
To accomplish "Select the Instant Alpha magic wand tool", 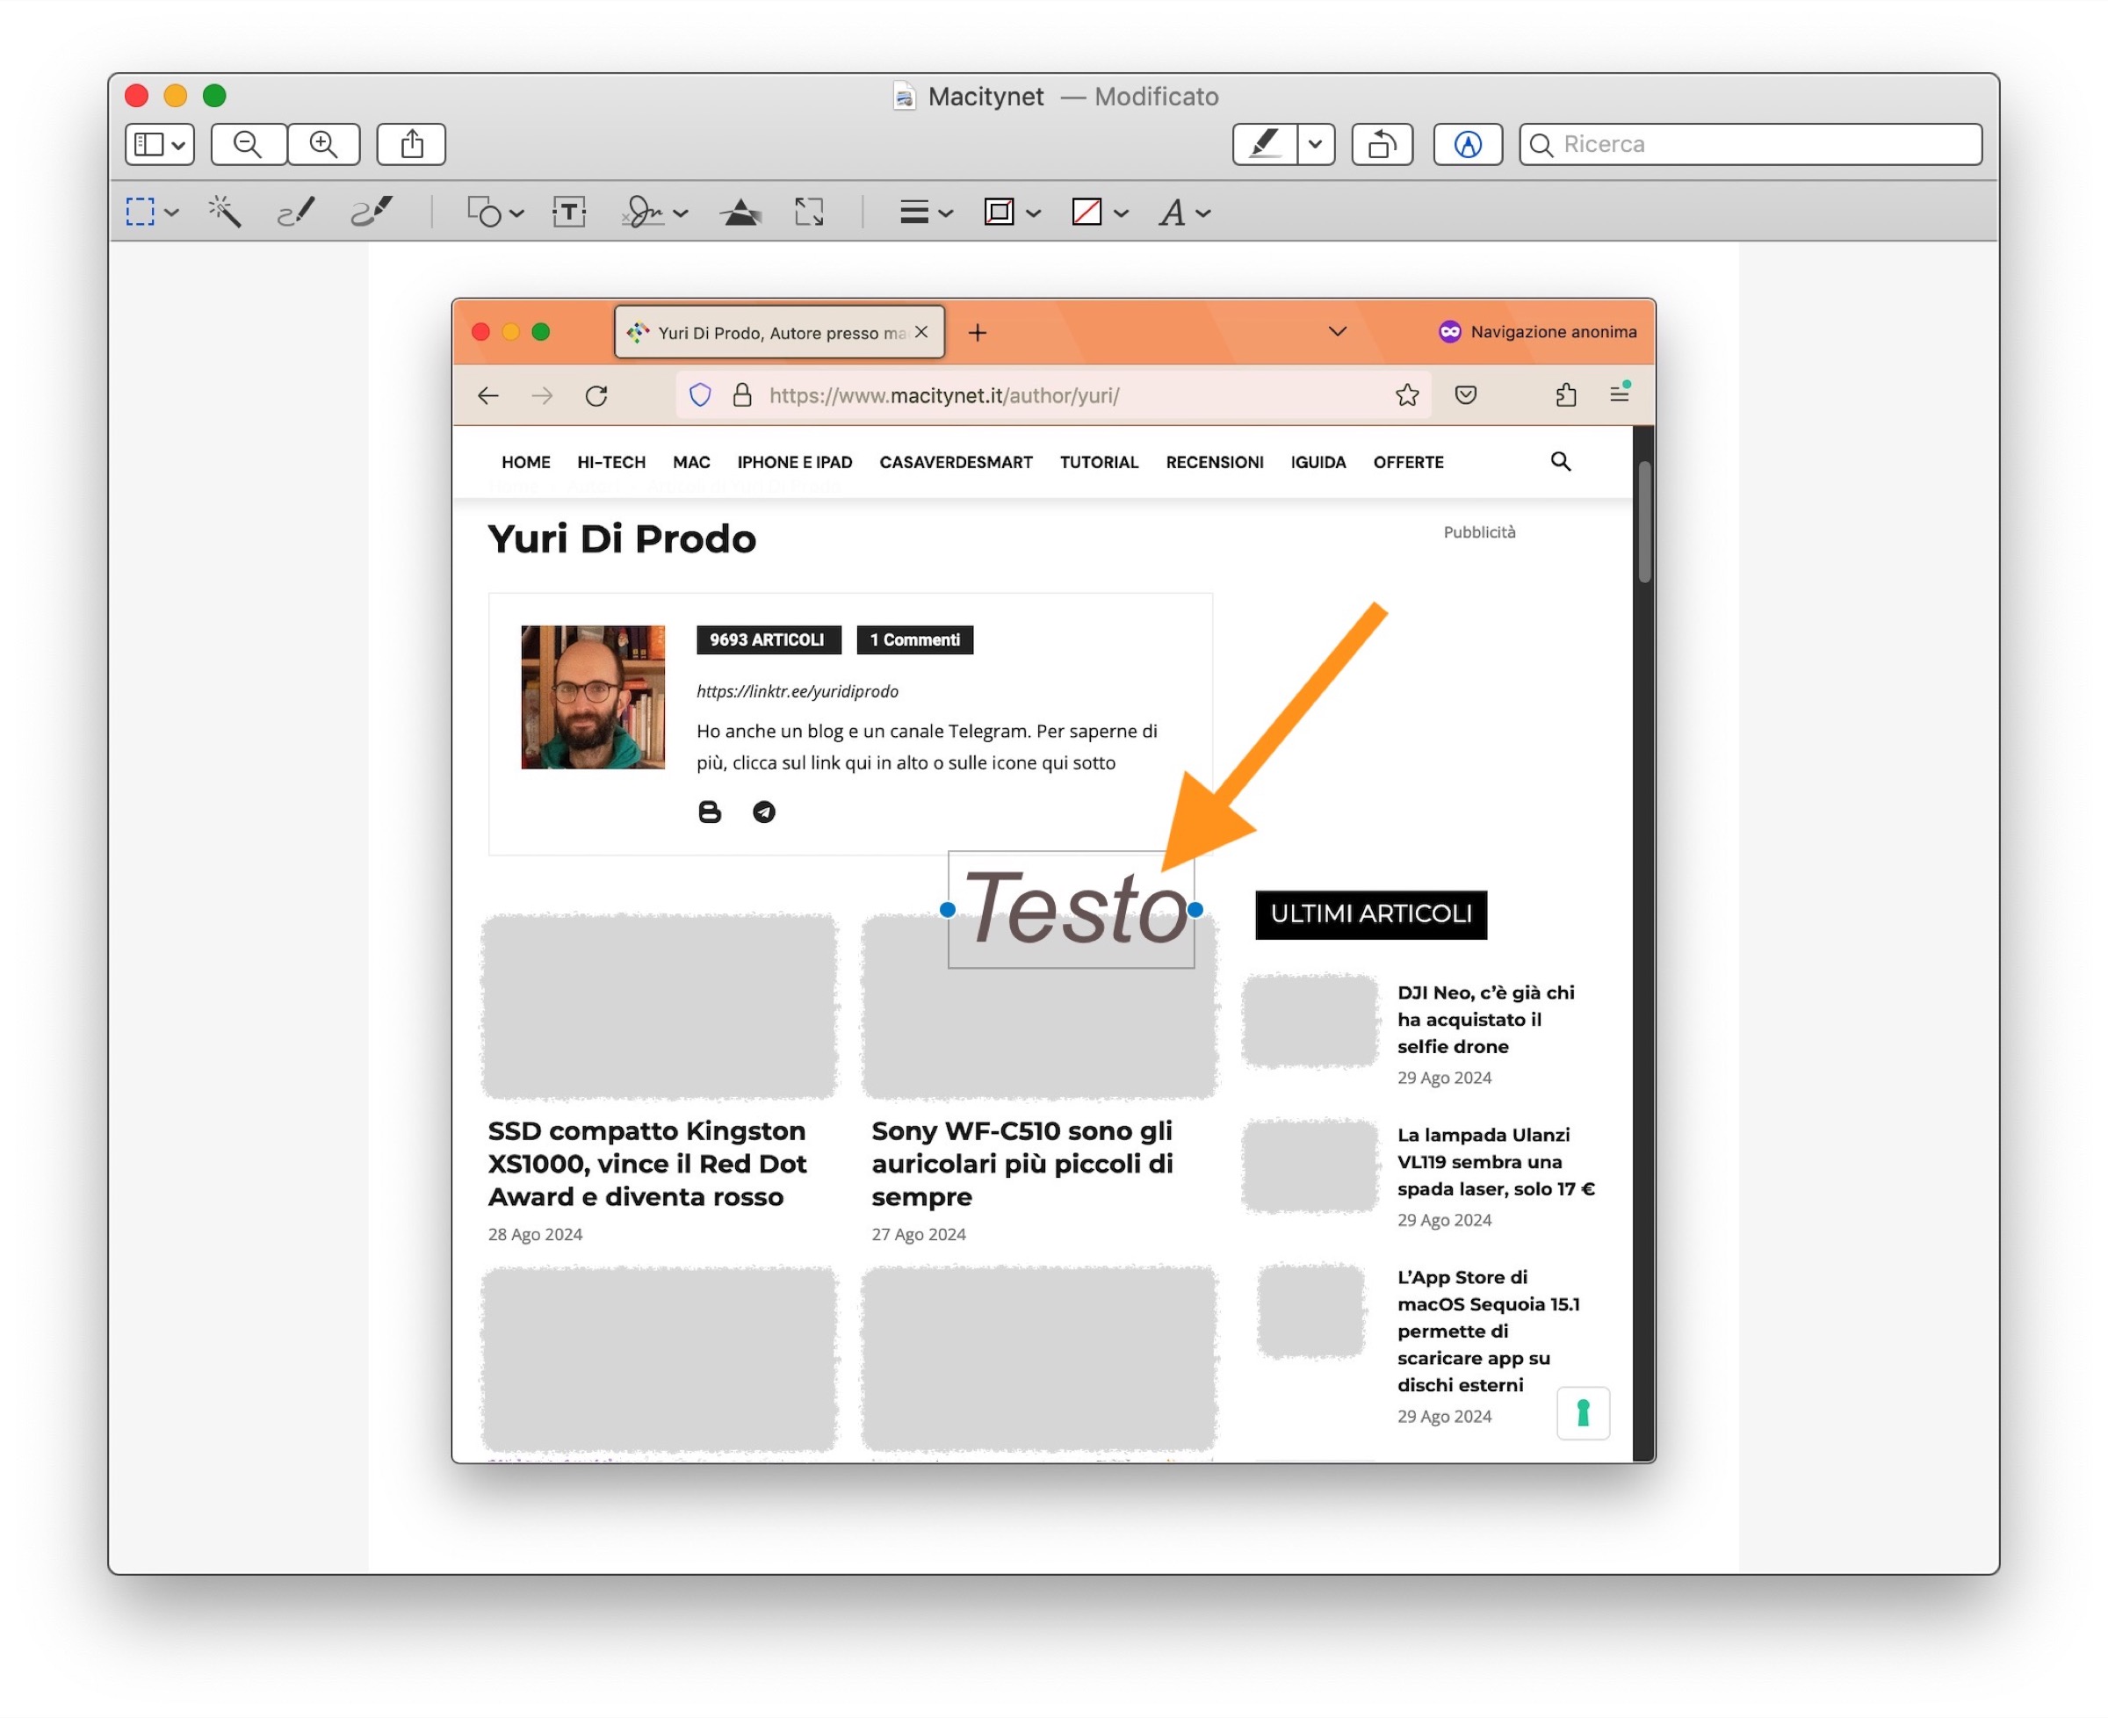I will click(224, 212).
